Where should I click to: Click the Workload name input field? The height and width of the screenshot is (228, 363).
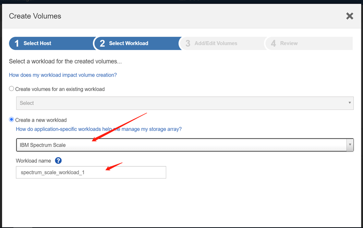click(x=91, y=172)
